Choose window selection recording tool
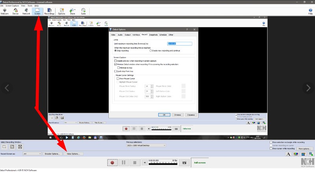This screenshot has width=315, height=172. 12,147
